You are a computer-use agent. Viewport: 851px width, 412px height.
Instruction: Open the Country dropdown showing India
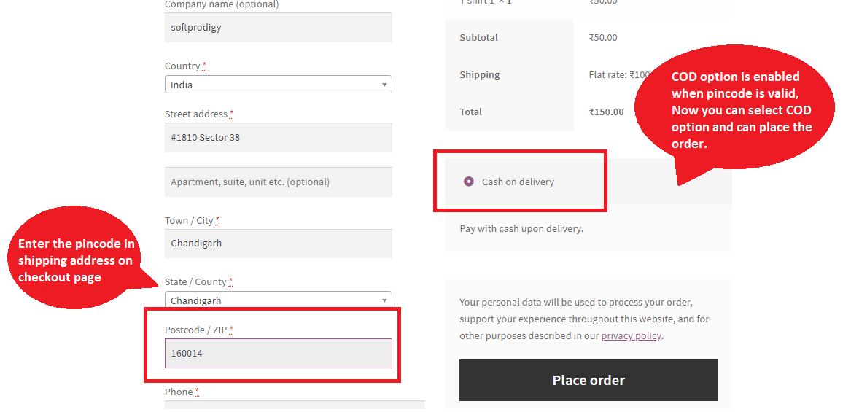click(x=277, y=85)
